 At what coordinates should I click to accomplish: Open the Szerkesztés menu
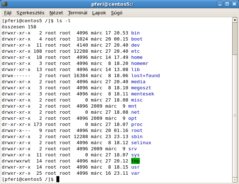30,13
